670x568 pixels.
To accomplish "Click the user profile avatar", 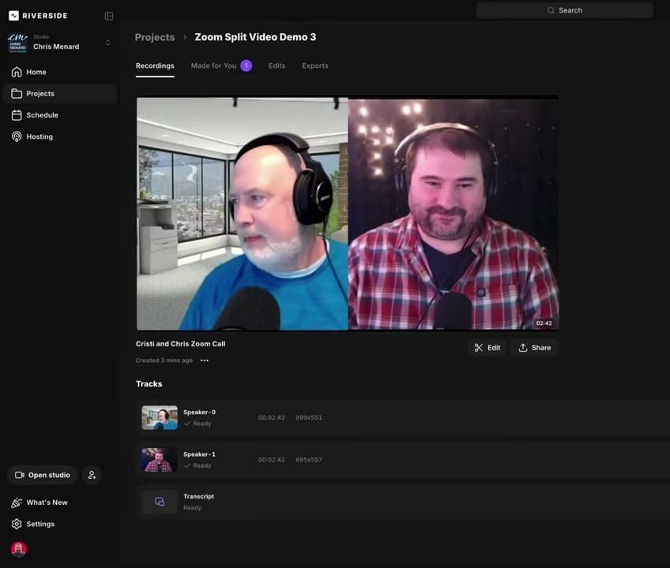I will [x=19, y=549].
